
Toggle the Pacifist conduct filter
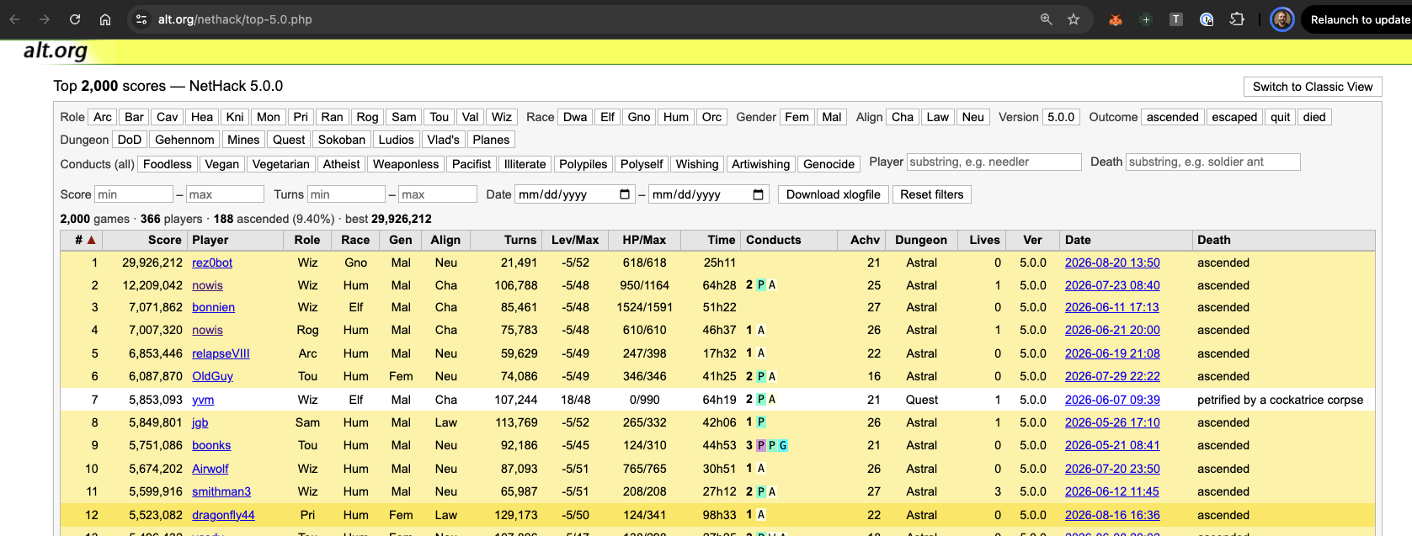pyautogui.click(x=472, y=164)
